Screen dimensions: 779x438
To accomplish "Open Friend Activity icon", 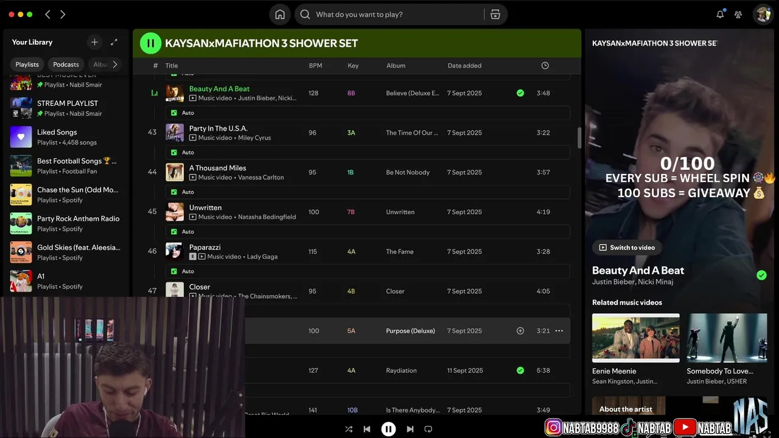I will [738, 15].
